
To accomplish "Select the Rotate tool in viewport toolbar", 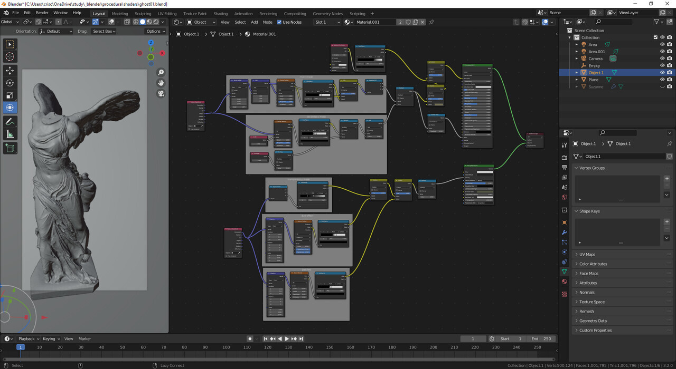I will 10,83.
